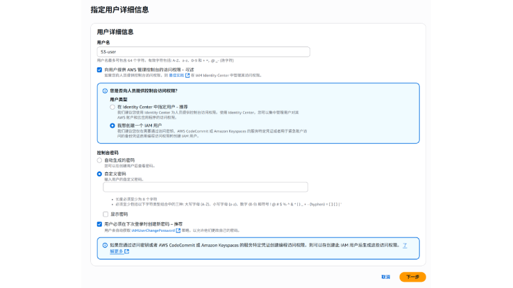Screen dimensions: 513x288
Task: Toggle 用户必须在下次登录时创建新密码 checkbox
Action: coord(99,224)
